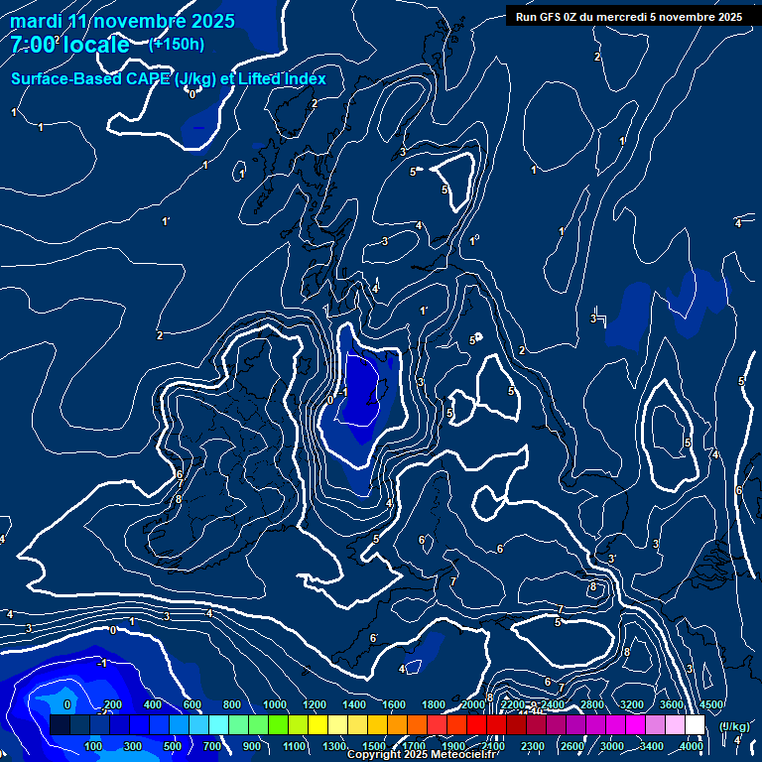The width and height of the screenshot is (762, 762).
Task: Pick the cyan 700 J/kg legend swatch
Action: [x=218, y=725]
